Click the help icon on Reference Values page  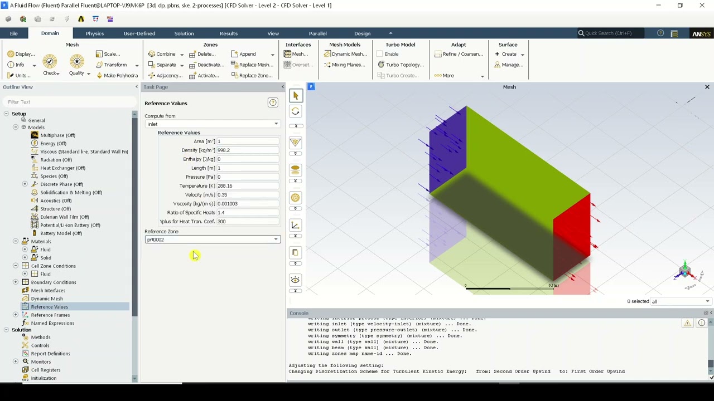click(x=273, y=102)
